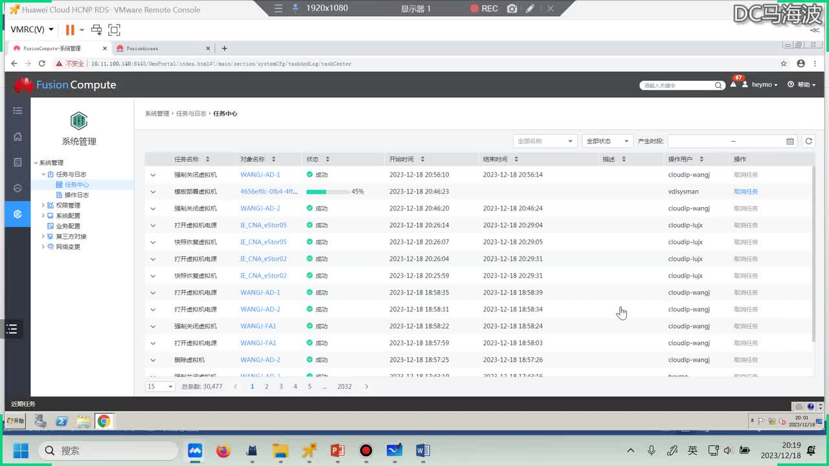Image resolution: width=829 pixels, height=466 pixels.
Task: Bookmark this page with the star icon
Action: pyautogui.click(x=784, y=64)
